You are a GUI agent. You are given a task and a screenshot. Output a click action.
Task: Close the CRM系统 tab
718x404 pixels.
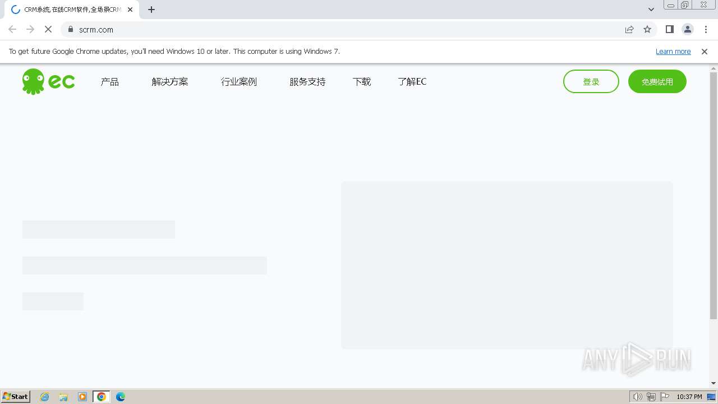click(x=130, y=10)
